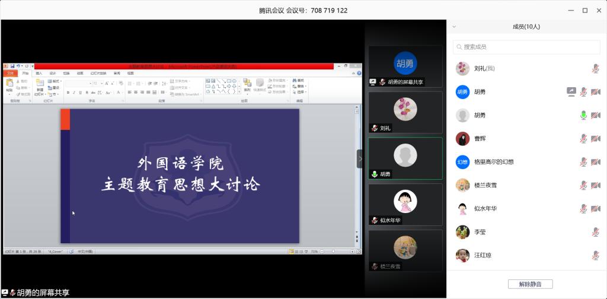The height and width of the screenshot is (299, 607).
Task: Expand the shapes gallery dropdown in ribbon
Action: click(239, 92)
